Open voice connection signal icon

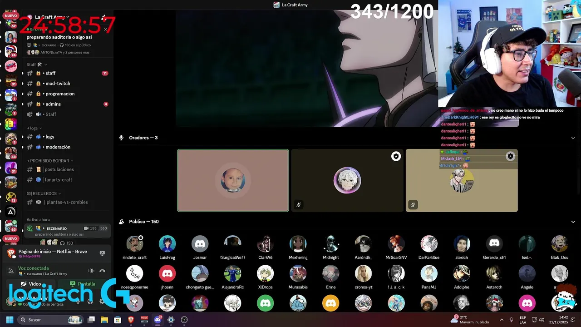11,271
